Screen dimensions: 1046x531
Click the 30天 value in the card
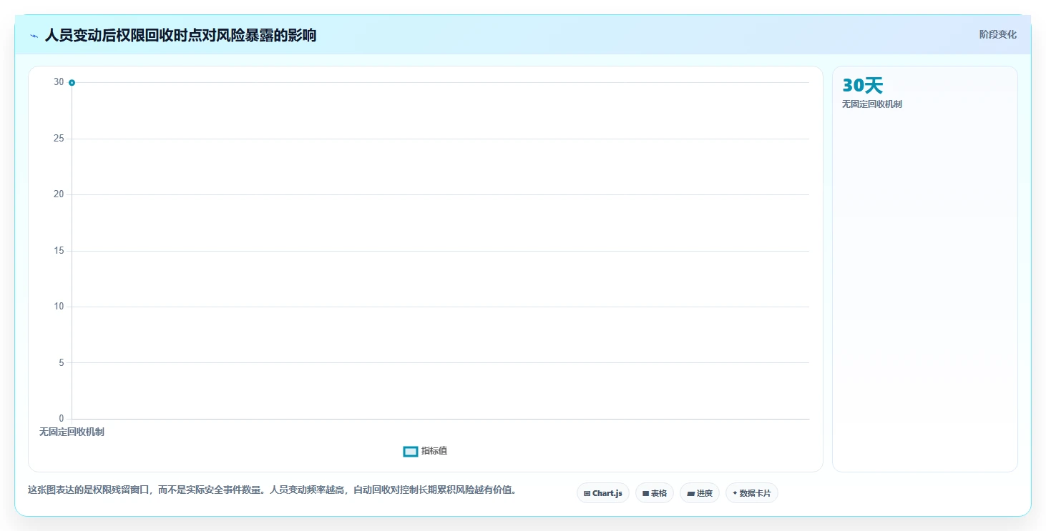point(863,86)
